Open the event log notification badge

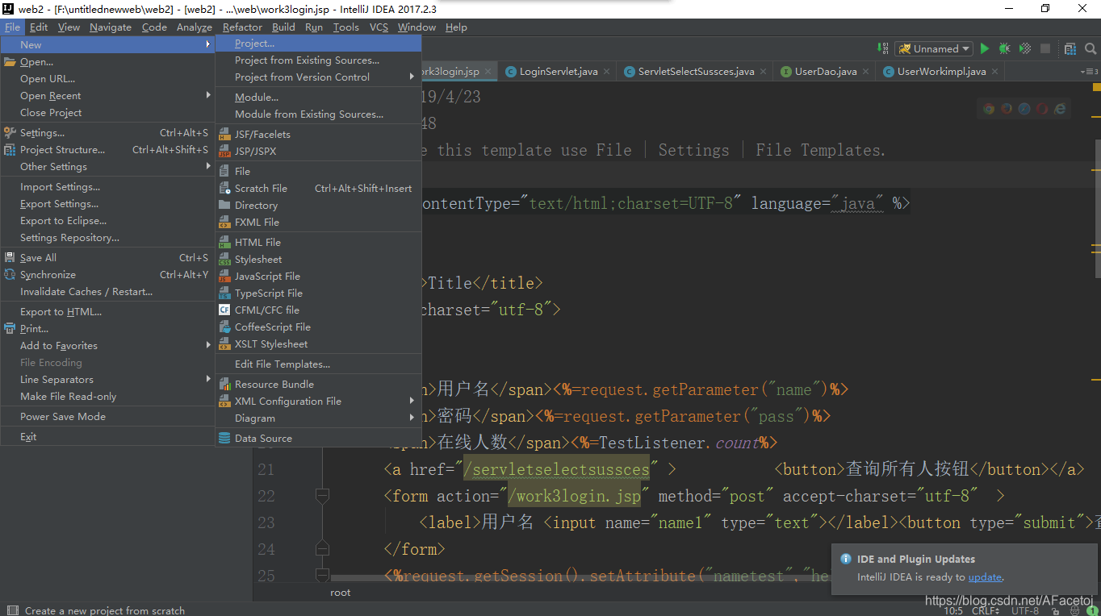pyautogui.click(x=1092, y=611)
